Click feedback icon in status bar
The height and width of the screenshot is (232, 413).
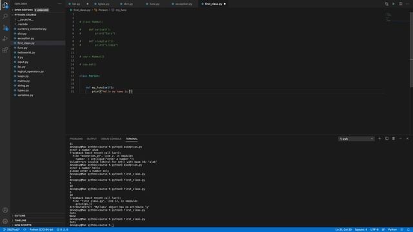tap(401, 229)
